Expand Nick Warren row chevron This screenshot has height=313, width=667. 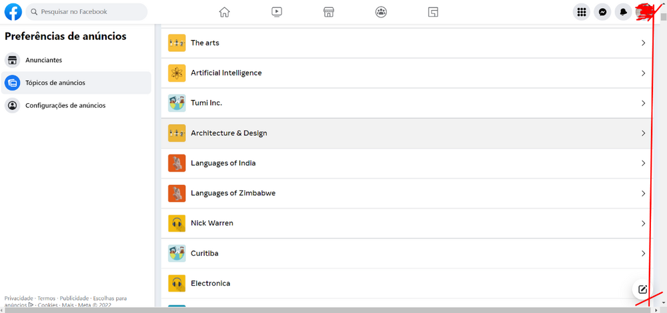643,223
